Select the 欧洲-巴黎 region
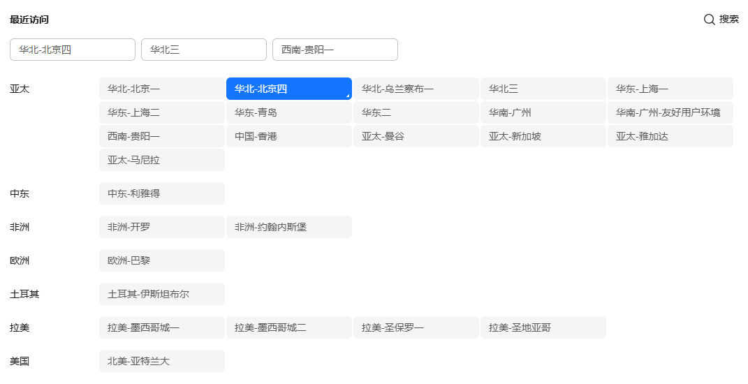This screenshot has width=748, height=384. point(162,260)
